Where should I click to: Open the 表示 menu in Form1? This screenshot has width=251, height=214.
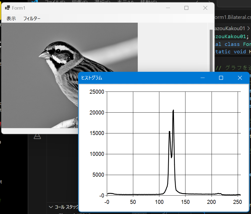tap(11, 18)
